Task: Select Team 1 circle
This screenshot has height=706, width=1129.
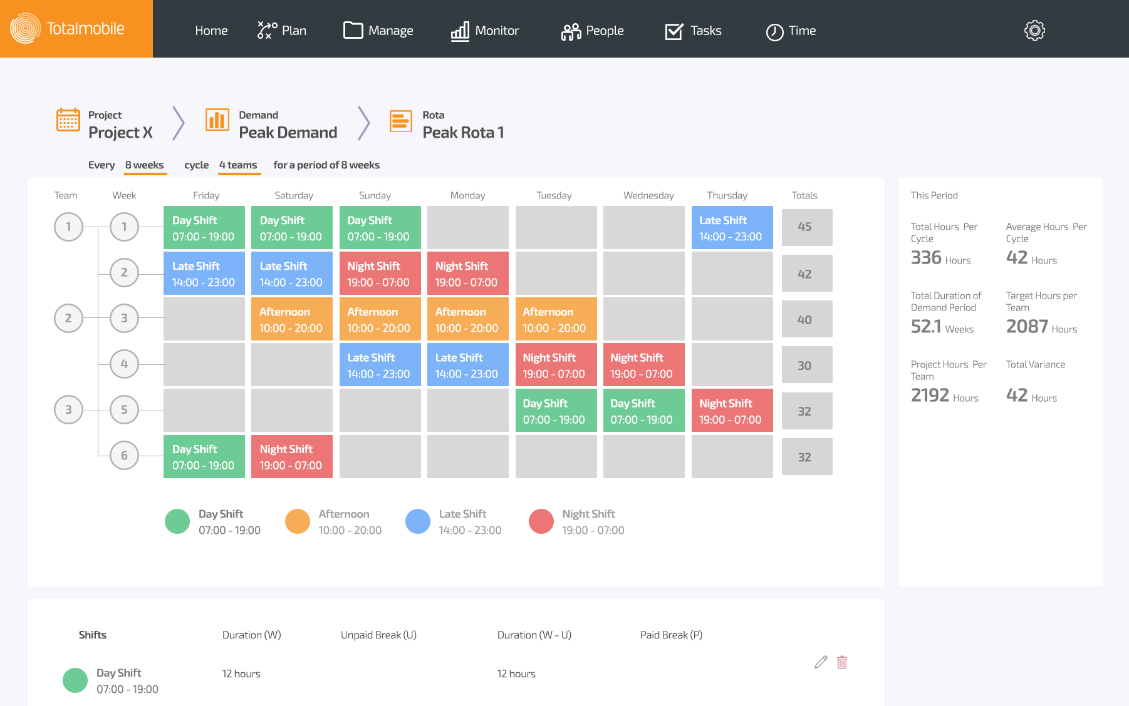Action: pyautogui.click(x=68, y=227)
